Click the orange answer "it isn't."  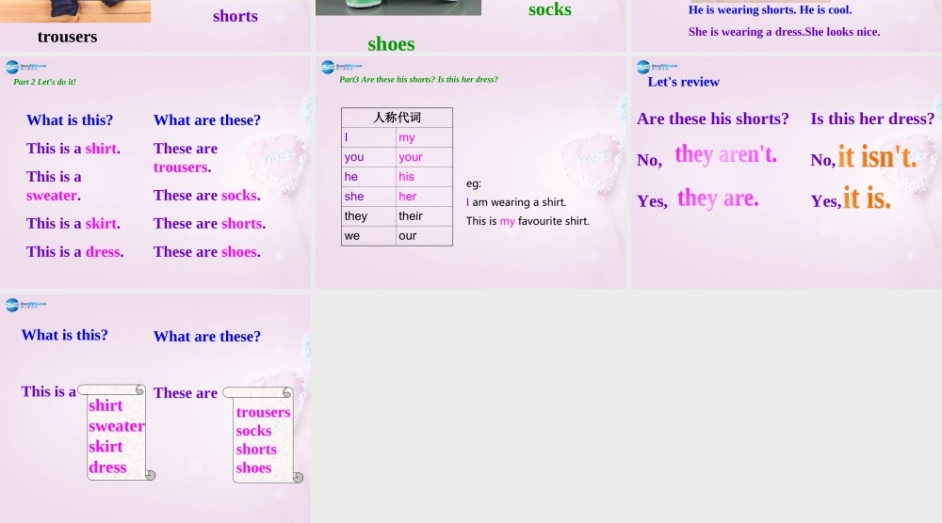coord(878,157)
